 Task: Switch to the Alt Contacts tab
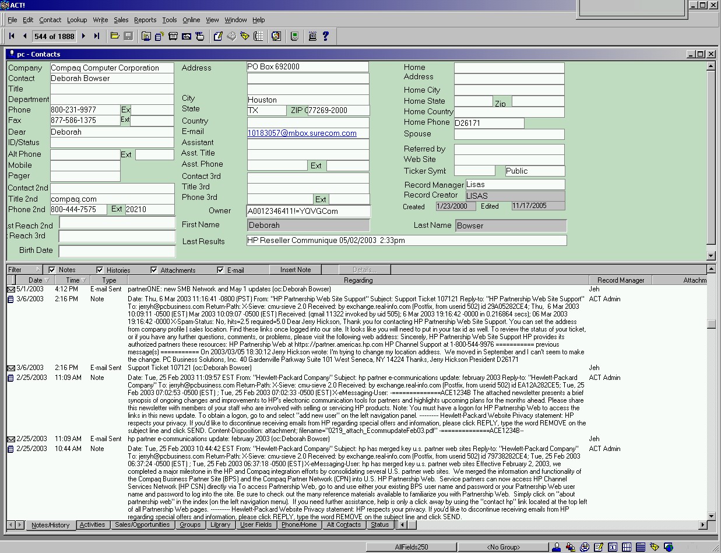pyautogui.click(x=344, y=525)
